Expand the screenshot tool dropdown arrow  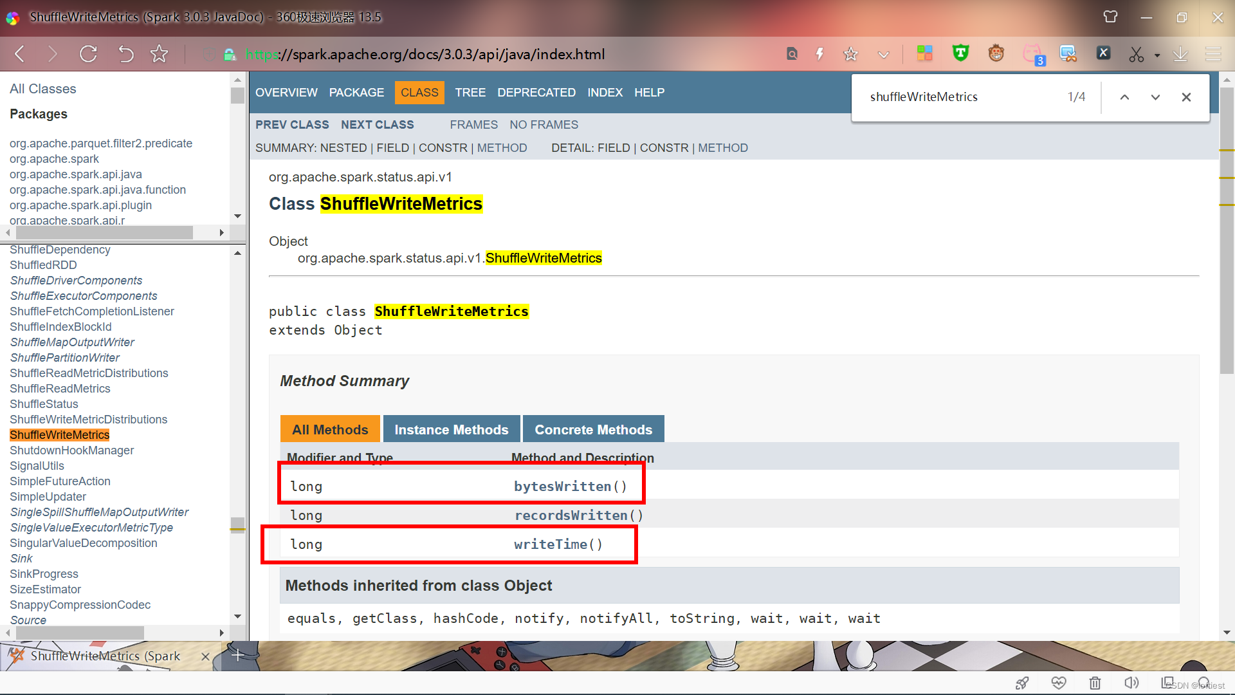point(1157,55)
